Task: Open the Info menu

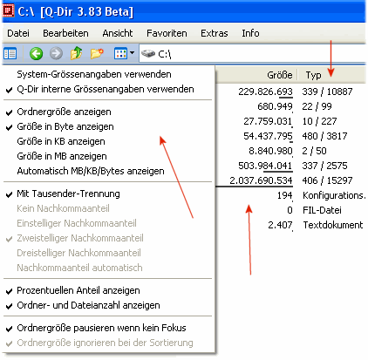Action: tap(250, 33)
